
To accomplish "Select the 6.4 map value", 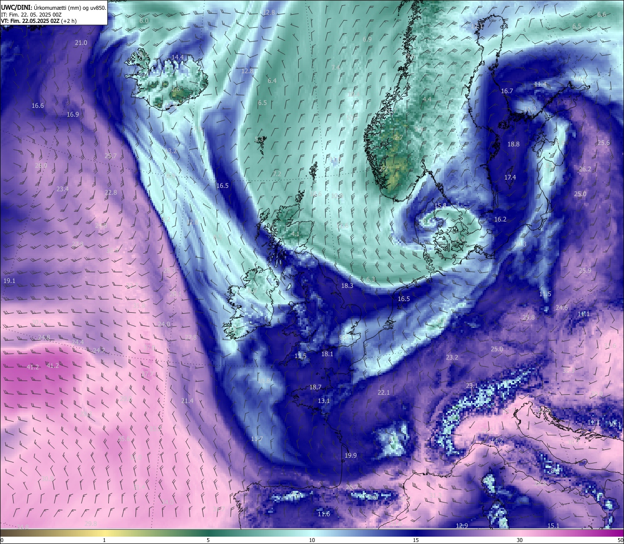I will coord(272,81).
